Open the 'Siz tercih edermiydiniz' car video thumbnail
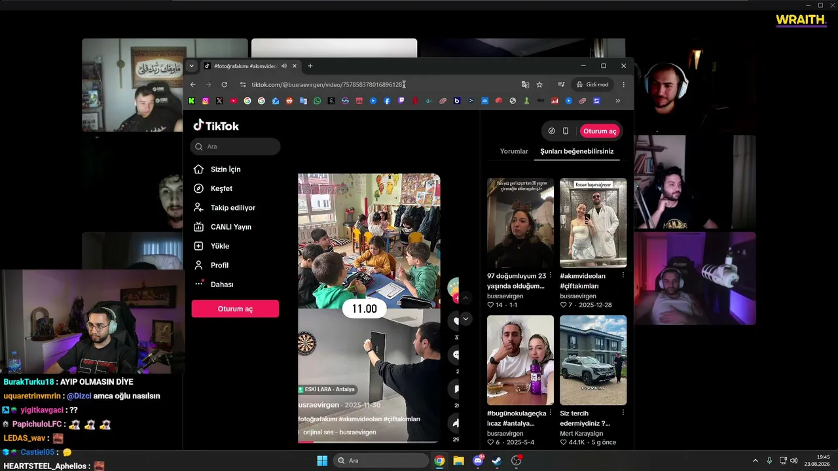 pyautogui.click(x=593, y=360)
